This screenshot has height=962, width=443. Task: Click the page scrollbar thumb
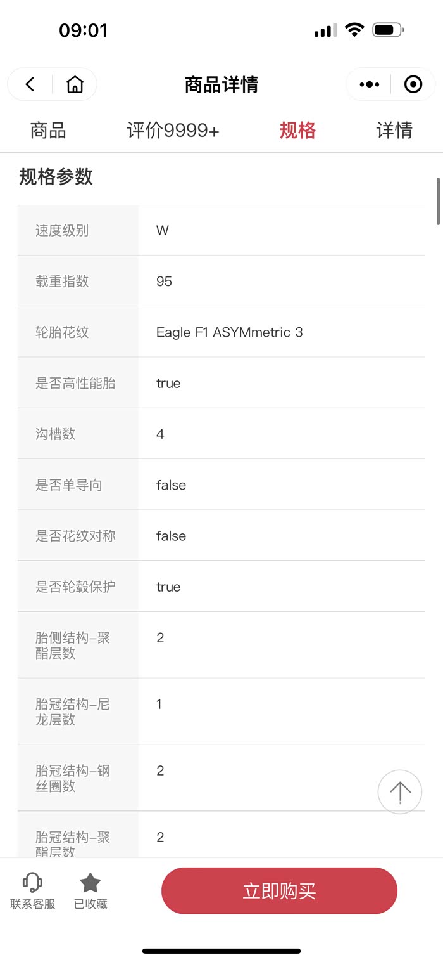pyautogui.click(x=438, y=201)
